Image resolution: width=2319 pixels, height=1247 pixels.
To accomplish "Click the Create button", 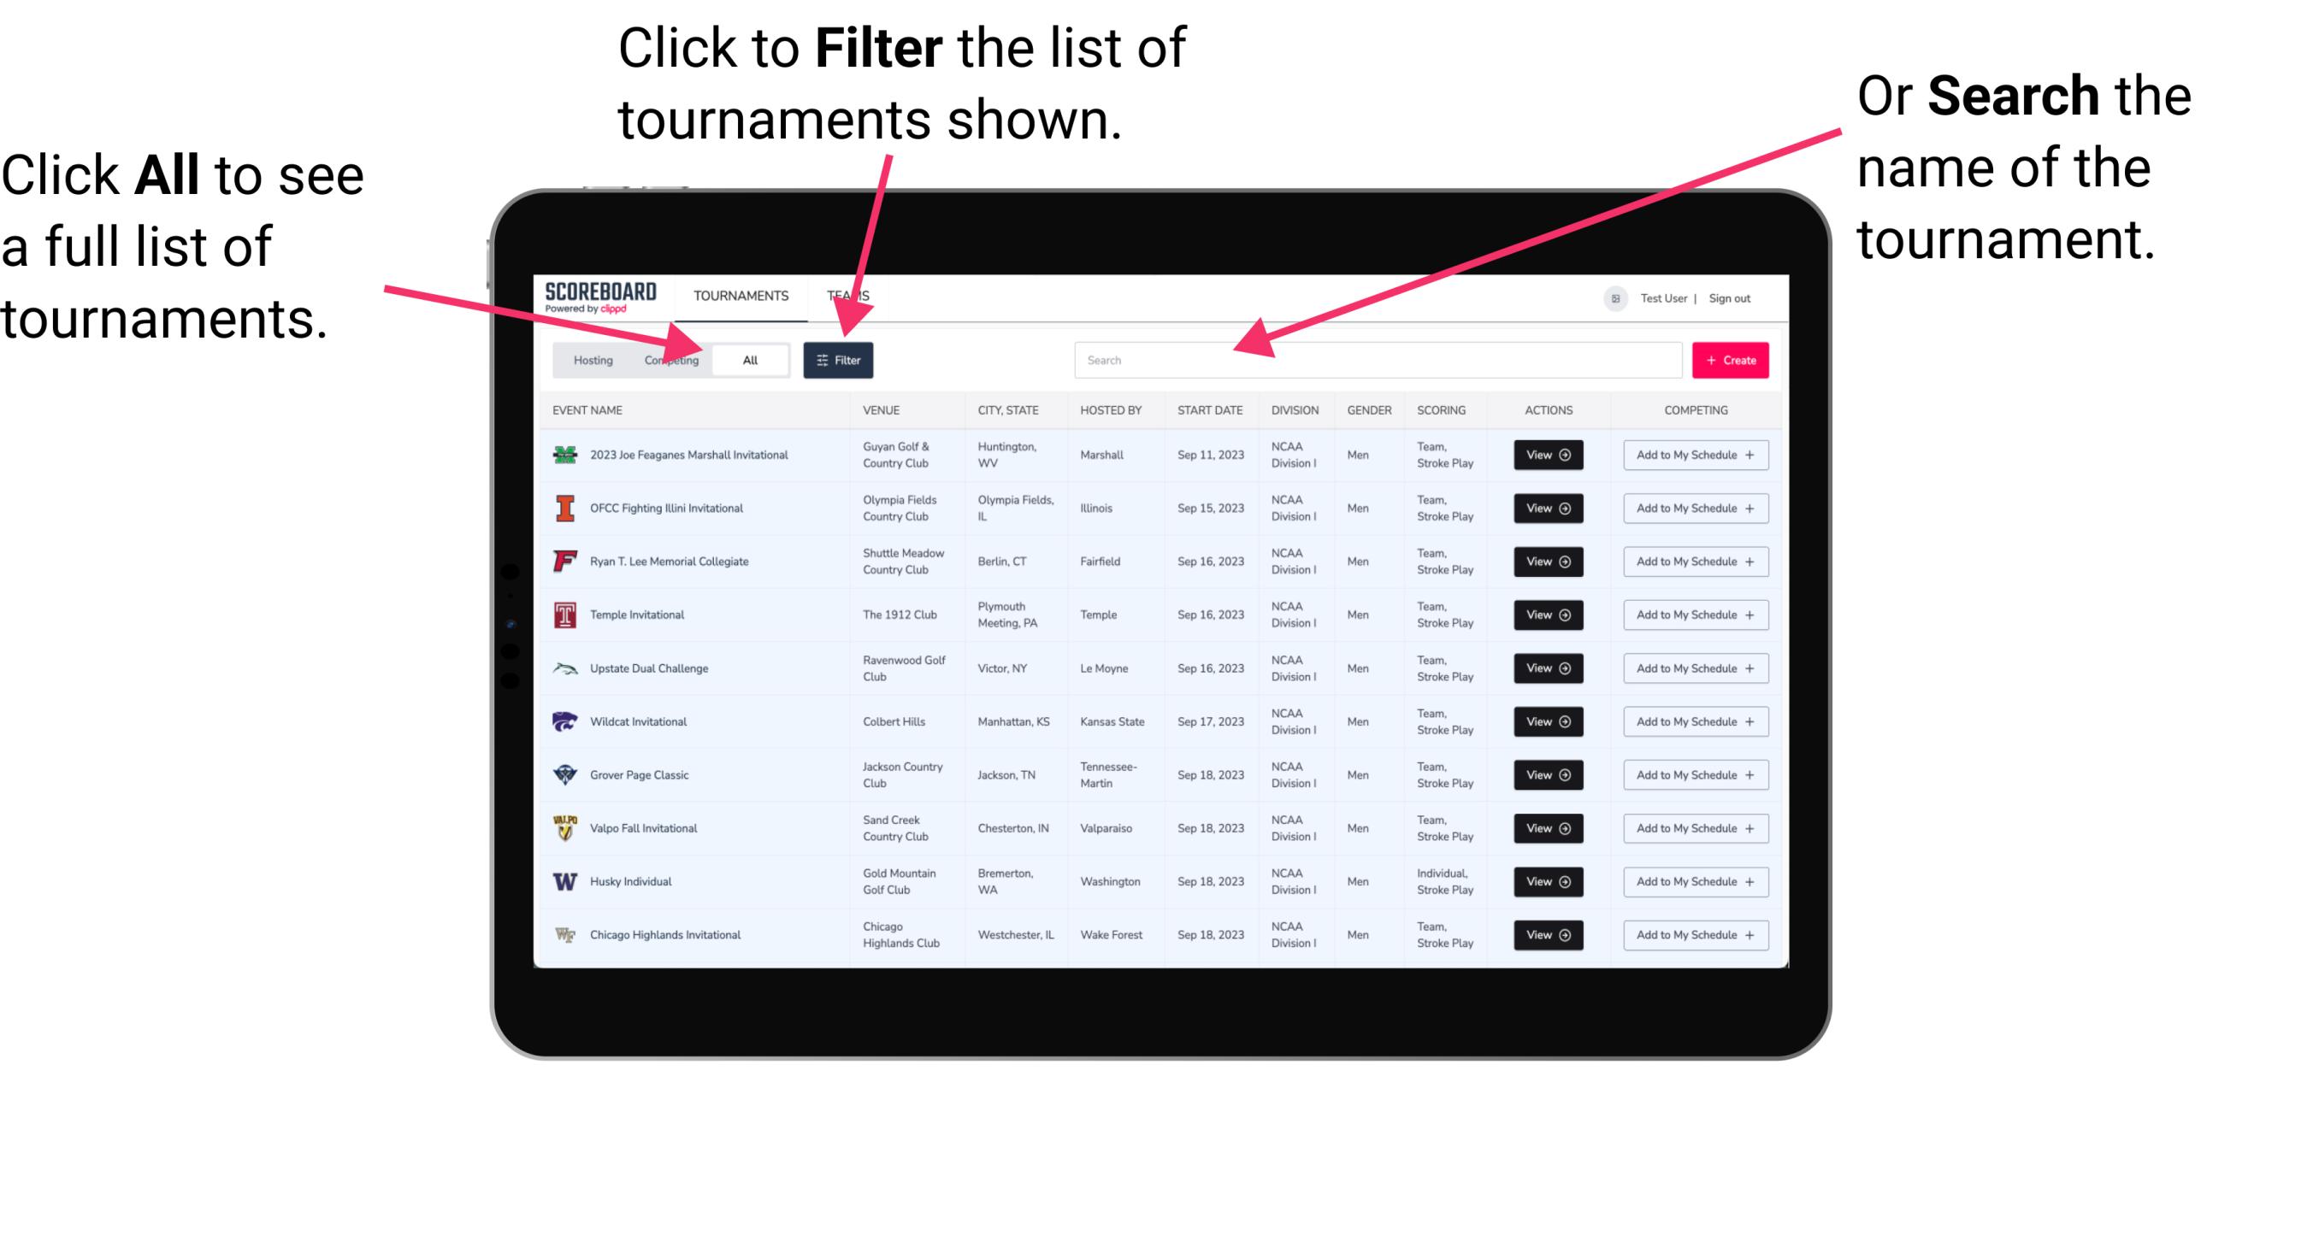I will (1731, 359).
